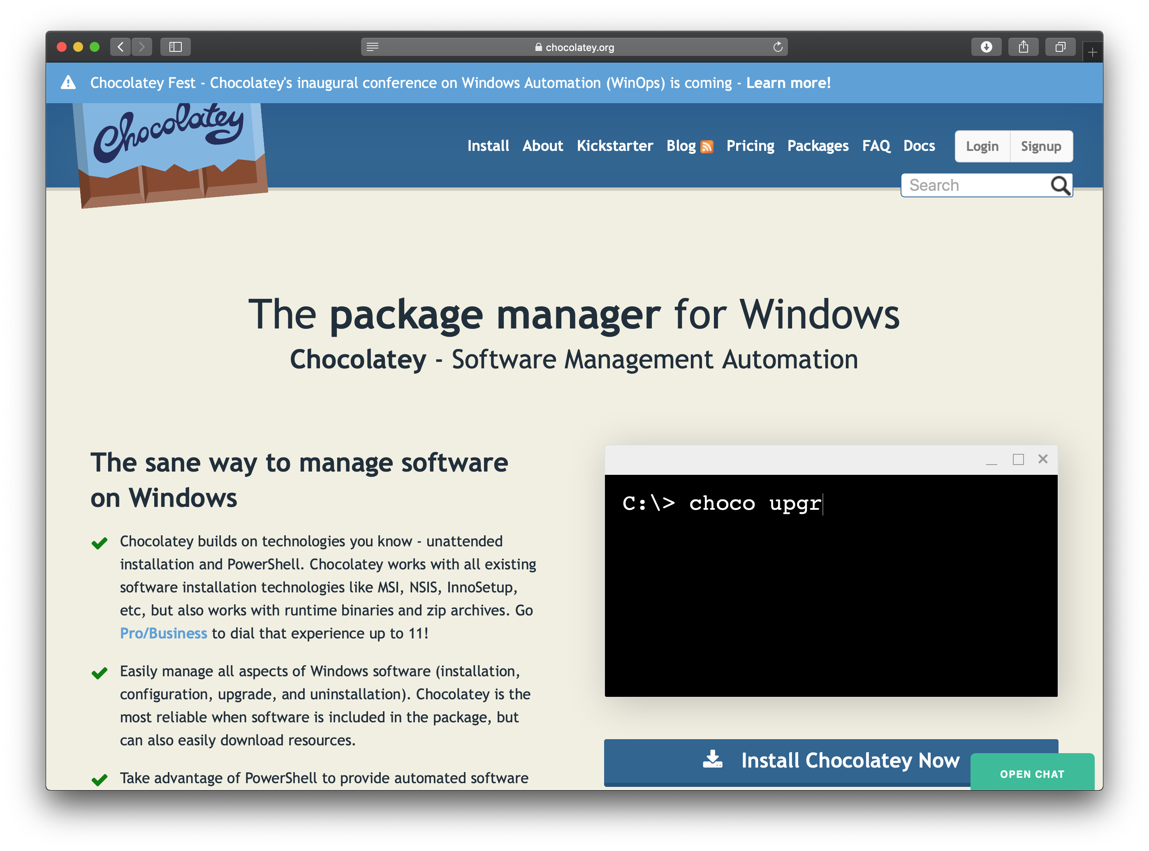1149x851 pixels.
Task: Toggle the Safari sidebar button
Action: (175, 47)
